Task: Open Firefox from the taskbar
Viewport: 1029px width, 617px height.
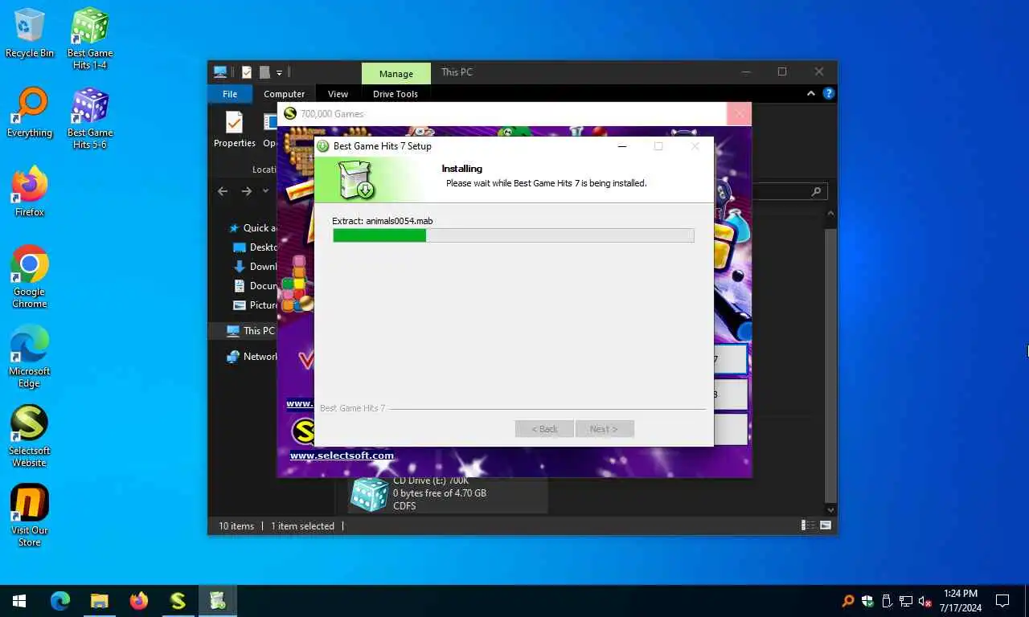Action: [139, 600]
